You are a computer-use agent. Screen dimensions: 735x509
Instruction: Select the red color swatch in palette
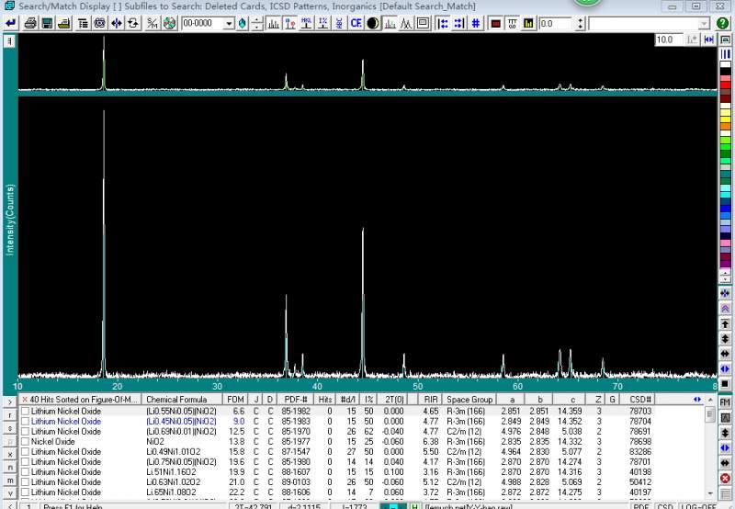tap(725, 85)
